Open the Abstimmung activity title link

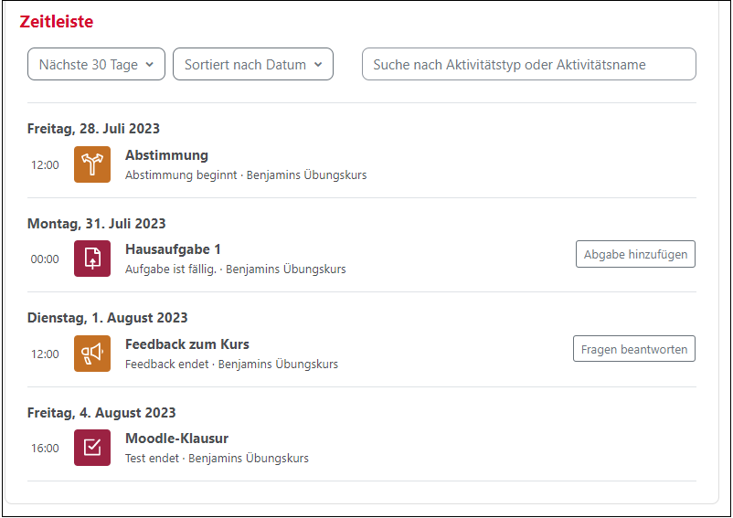click(x=166, y=155)
